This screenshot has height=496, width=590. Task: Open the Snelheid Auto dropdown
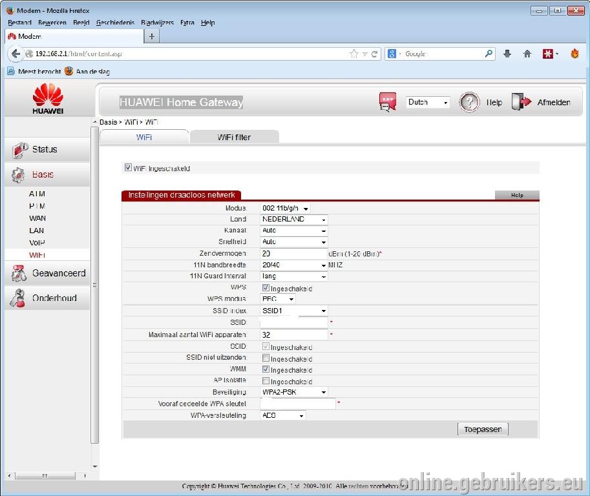pyautogui.click(x=293, y=242)
